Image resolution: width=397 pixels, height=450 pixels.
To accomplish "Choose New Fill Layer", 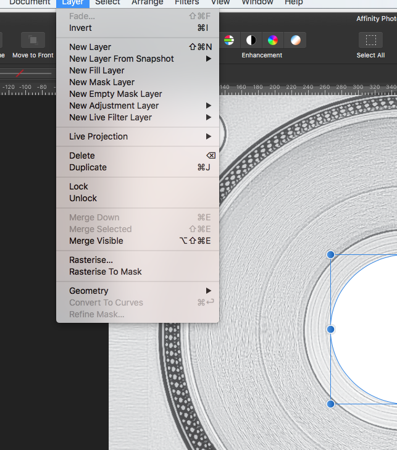I will (138, 70).
